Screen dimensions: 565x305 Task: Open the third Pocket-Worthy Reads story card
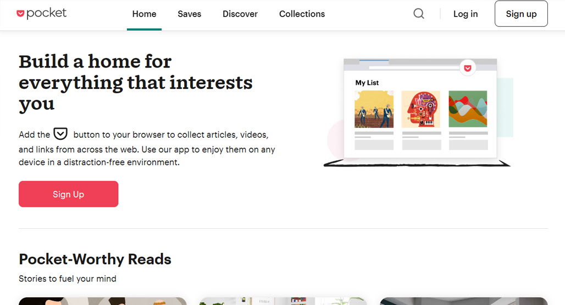click(x=464, y=301)
